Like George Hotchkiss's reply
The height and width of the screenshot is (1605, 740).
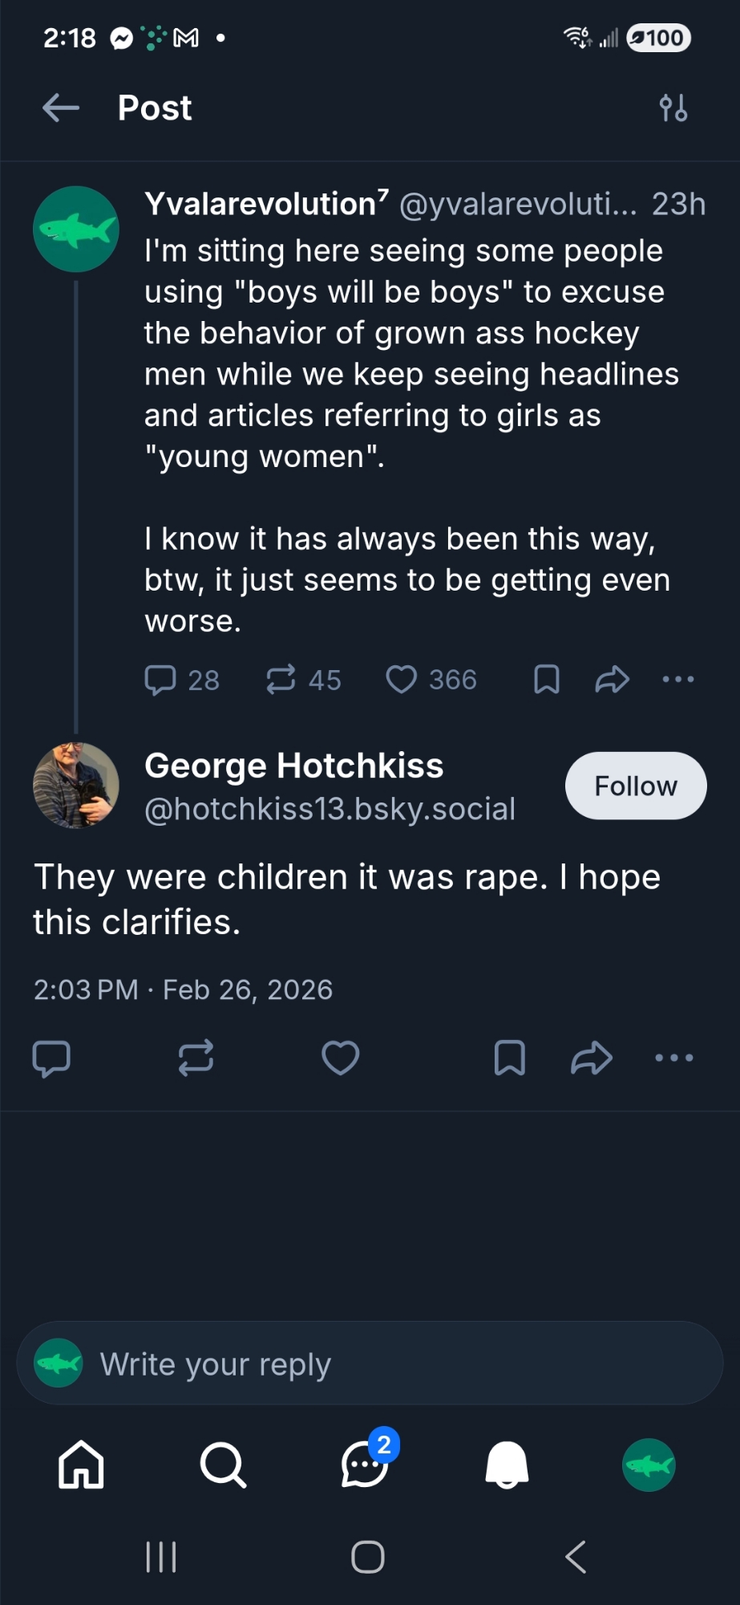[x=341, y=1058]
